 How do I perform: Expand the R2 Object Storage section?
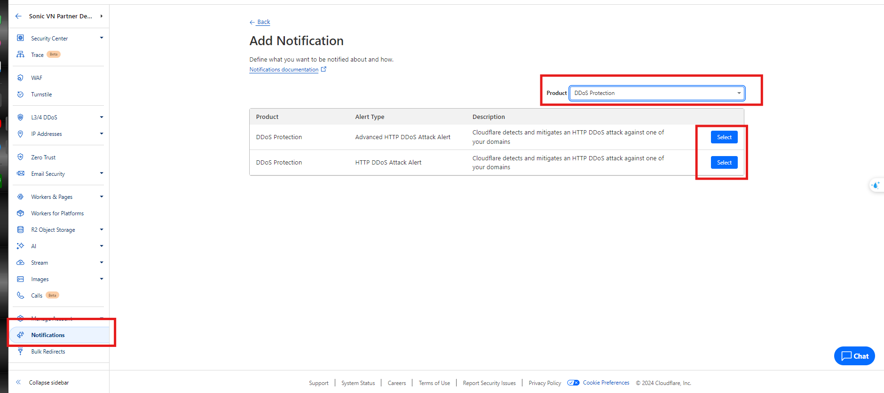pyautogui.click(x=101, y=230)
